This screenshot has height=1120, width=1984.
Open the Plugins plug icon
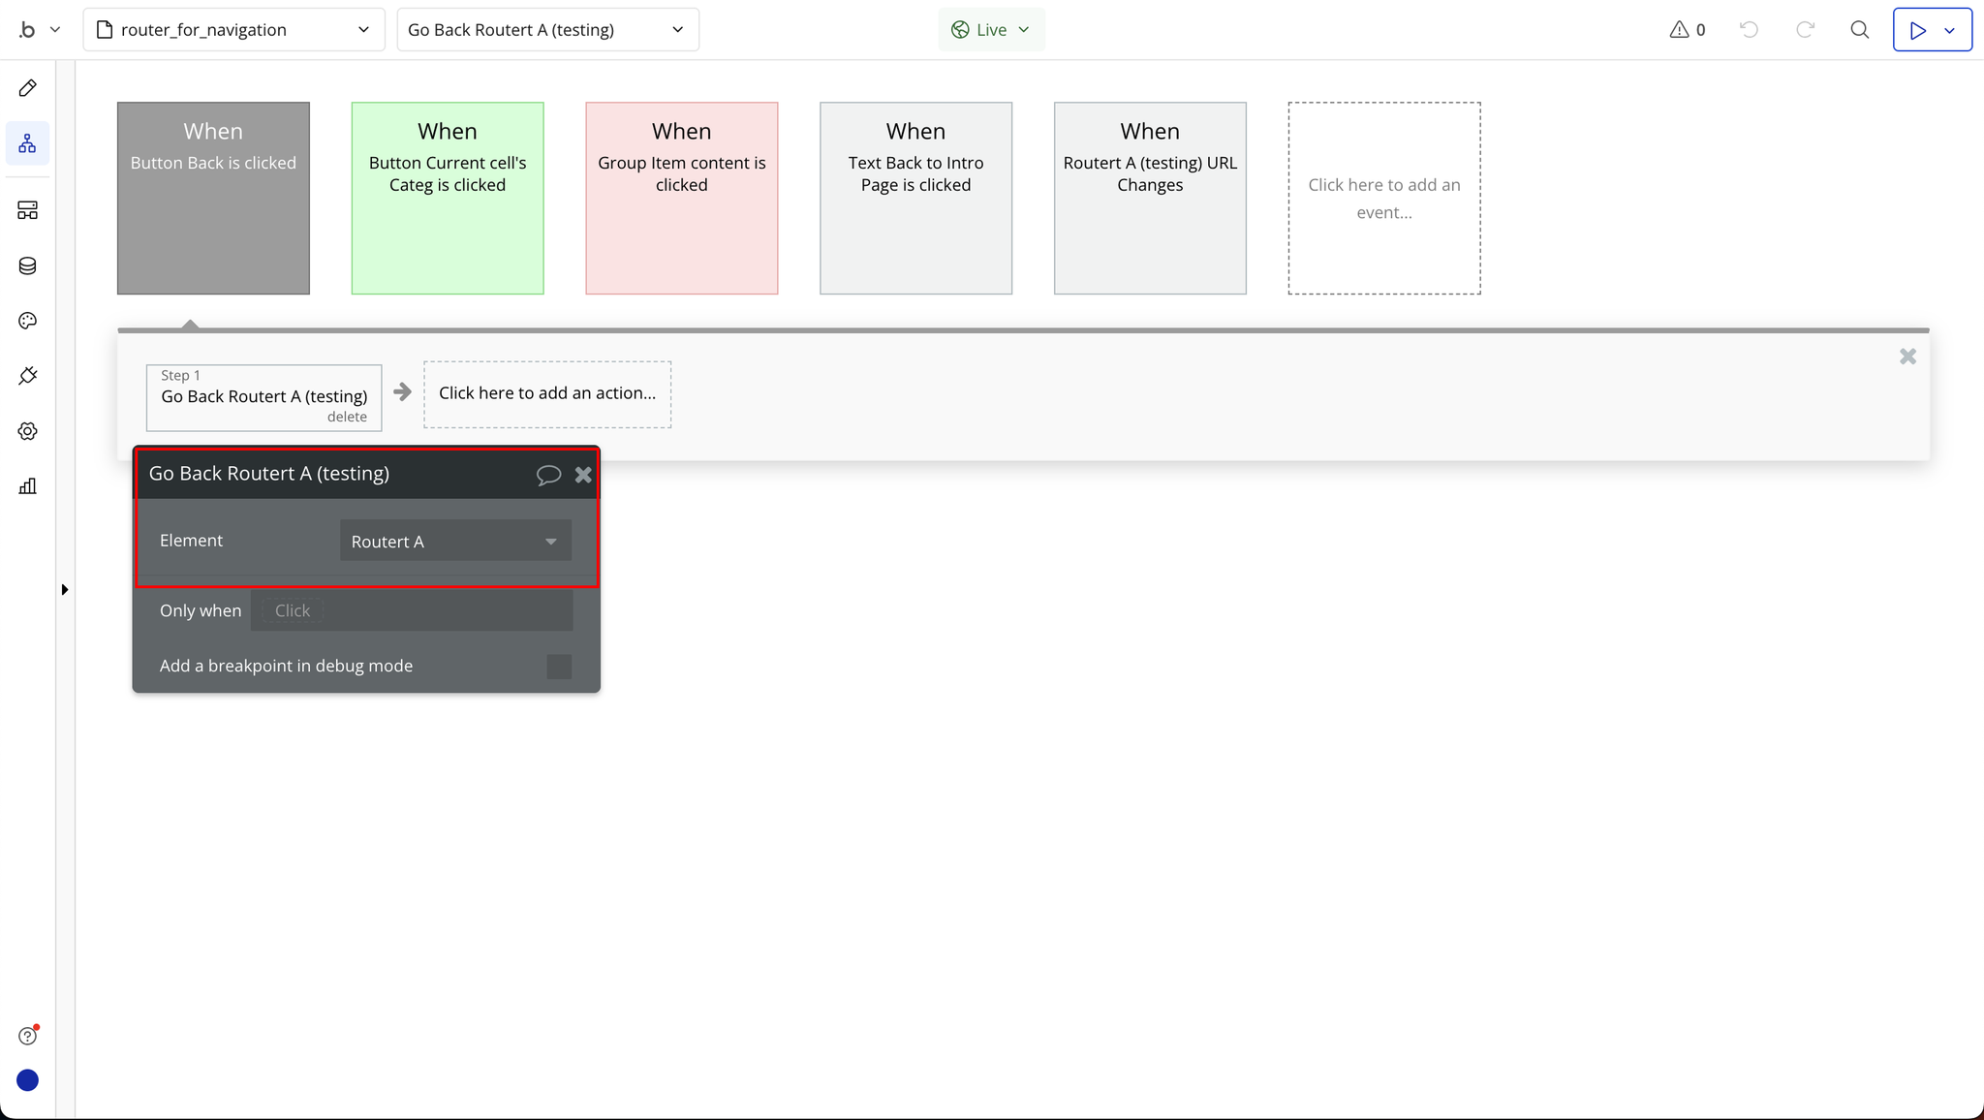(x=27, y=376)
